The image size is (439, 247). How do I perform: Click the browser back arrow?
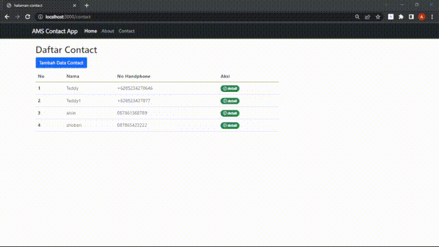coord(7,16)
